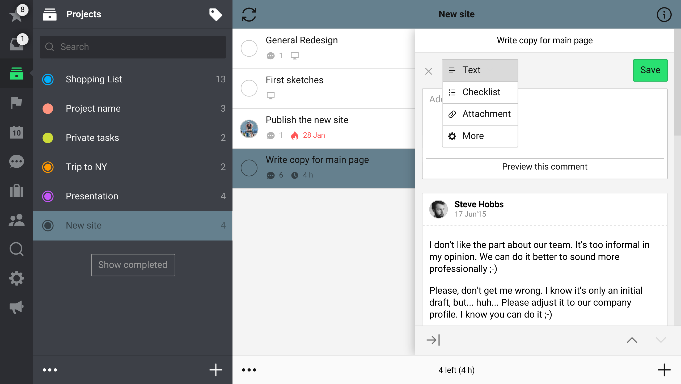This screenshot has width=681, height=384.
Task: Click the purple color dot of Presentation
Action: [48, 196]
